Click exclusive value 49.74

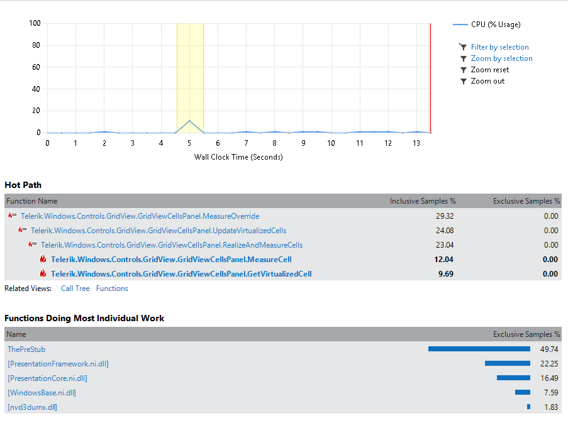click(549, 349)
